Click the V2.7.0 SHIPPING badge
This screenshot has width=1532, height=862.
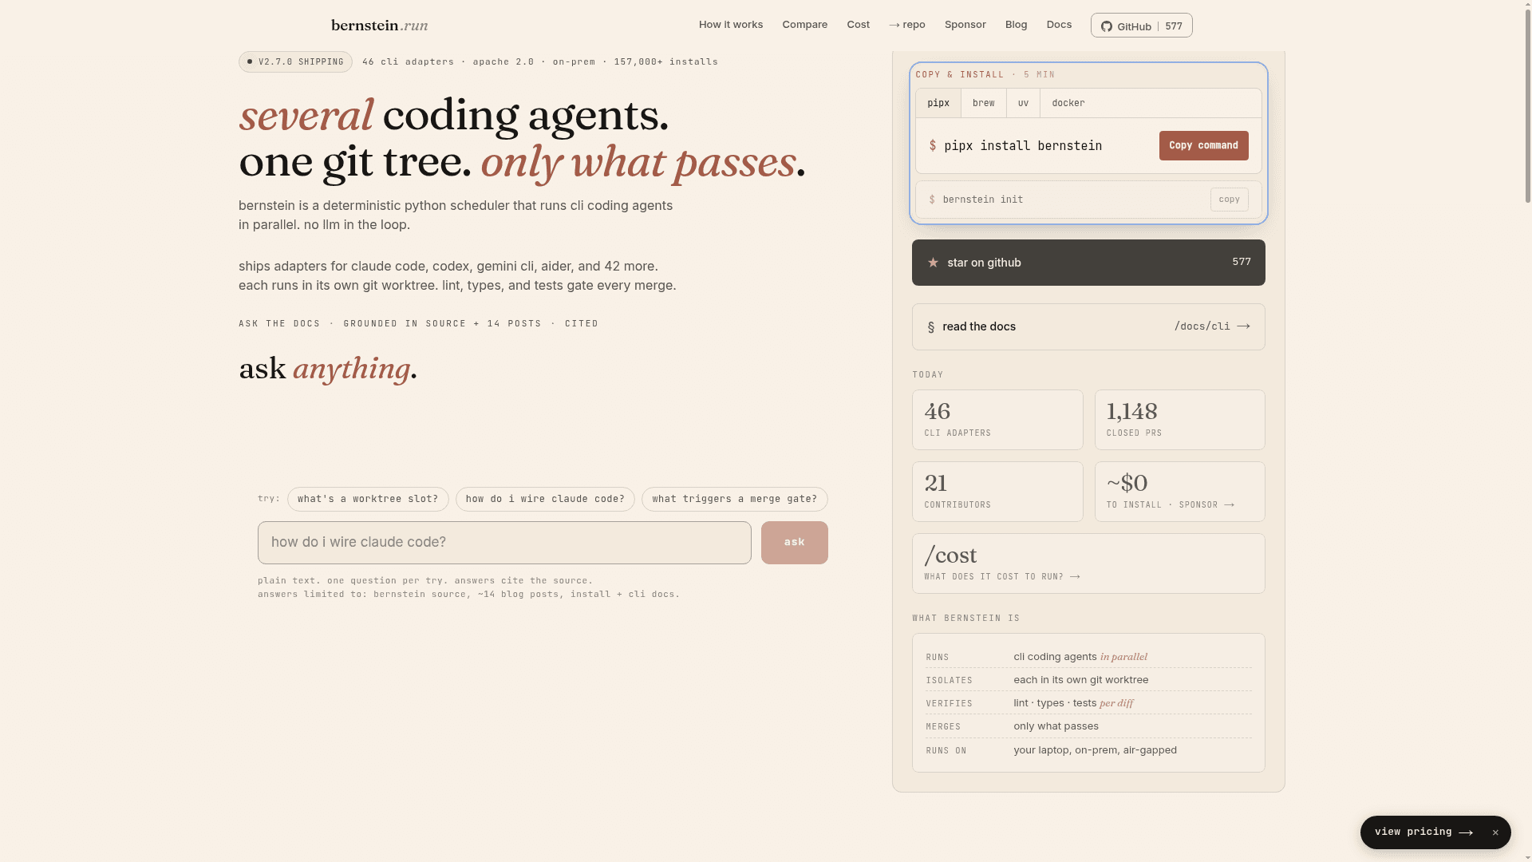pyautogui.click(x=295, y=62)
